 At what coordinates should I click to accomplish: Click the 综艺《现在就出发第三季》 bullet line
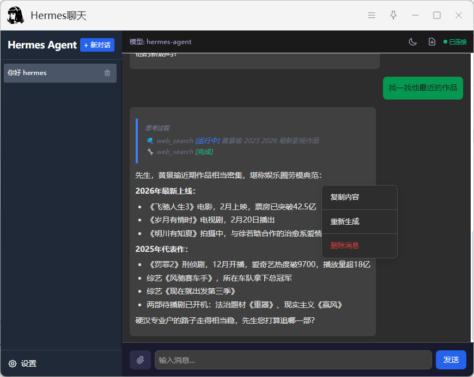[x=191, y=291]
